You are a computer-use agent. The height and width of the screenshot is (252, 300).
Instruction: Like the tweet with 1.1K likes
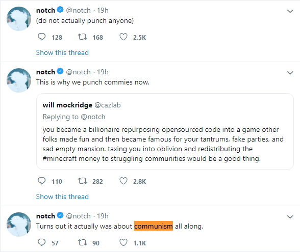pos(123,243)
